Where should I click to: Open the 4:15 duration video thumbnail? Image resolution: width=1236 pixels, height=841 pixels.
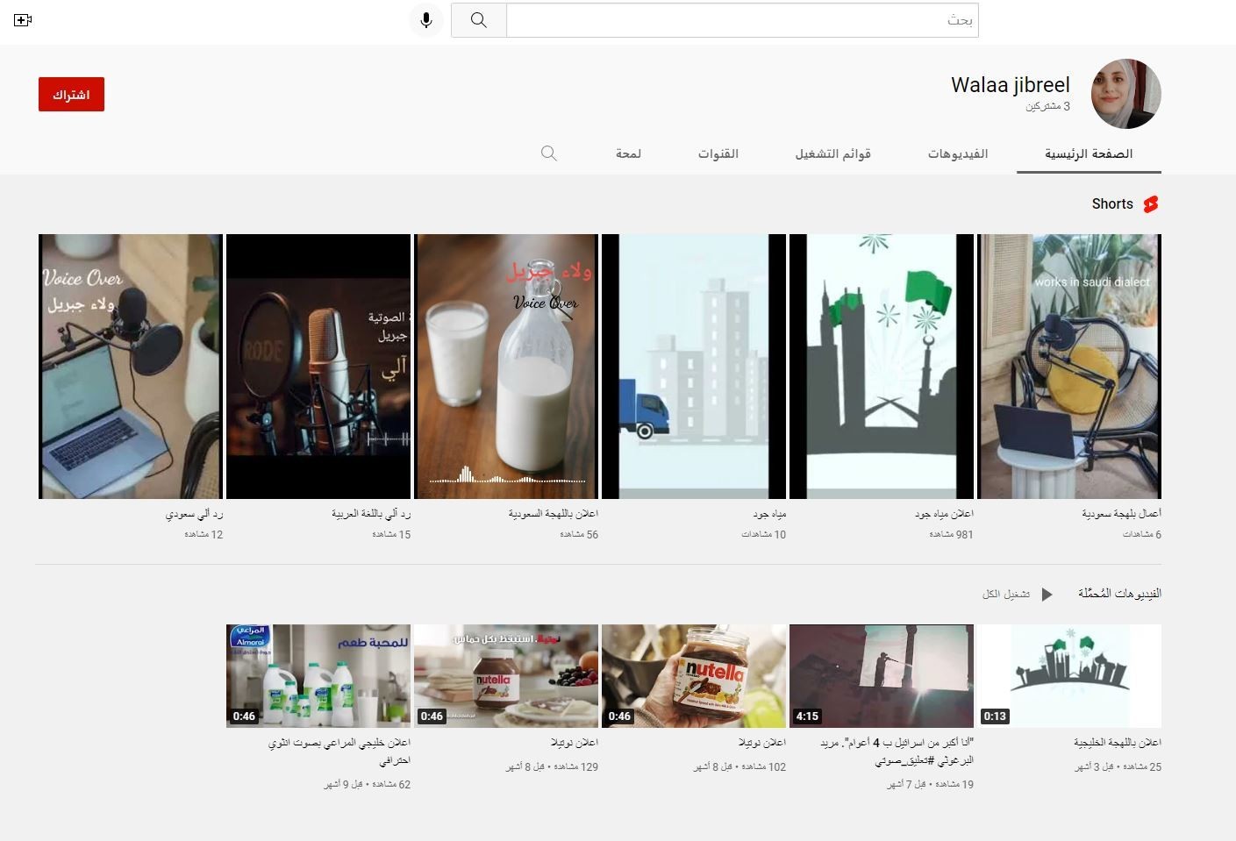pos(881,675)
